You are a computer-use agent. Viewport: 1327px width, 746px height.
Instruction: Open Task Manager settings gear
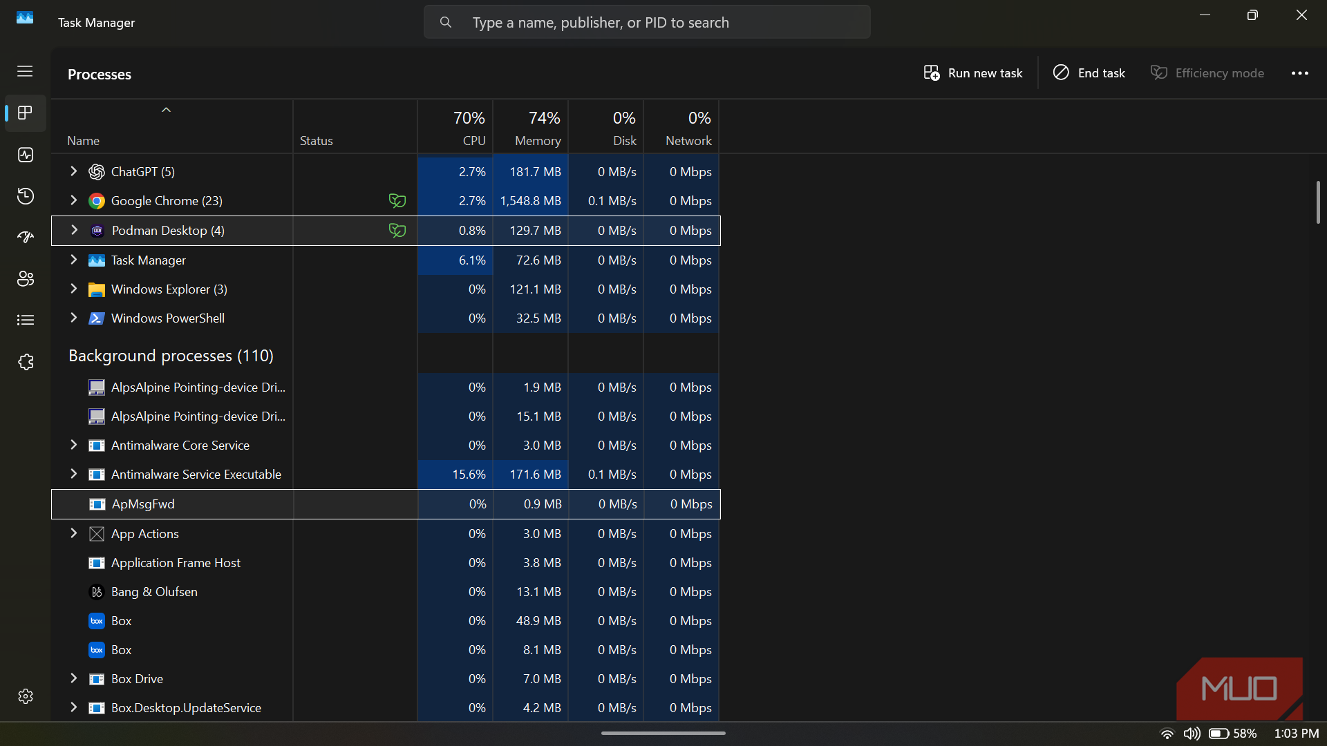pos(26,696)
